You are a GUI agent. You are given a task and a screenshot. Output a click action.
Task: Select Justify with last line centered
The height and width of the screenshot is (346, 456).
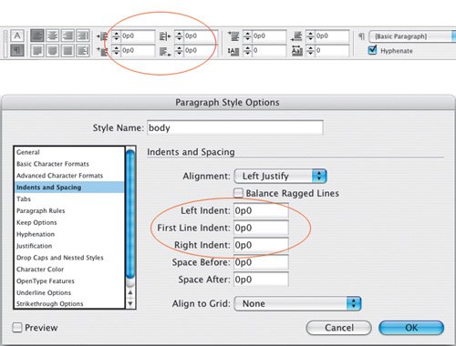[x=52, y=50]
